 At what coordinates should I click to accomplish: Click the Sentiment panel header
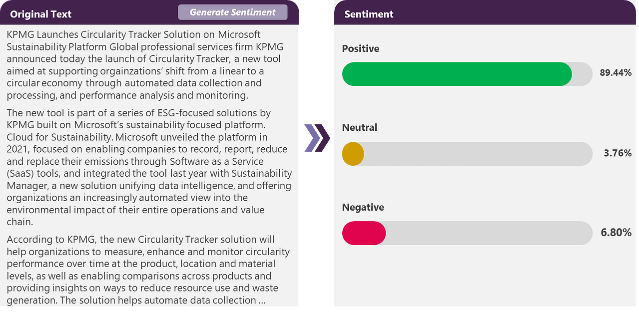[x=369, y=14]
